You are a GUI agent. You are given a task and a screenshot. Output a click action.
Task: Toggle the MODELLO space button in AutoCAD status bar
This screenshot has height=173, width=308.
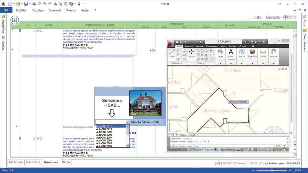(228, 150)
